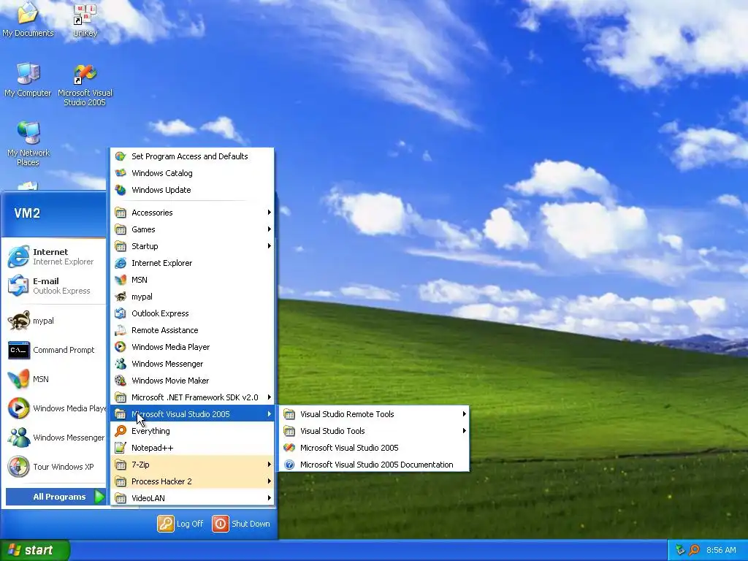Click the taskbar clock showing 8:56 AM
The height and width of the screenshot is (561, 748).
[x=721, y=550]
